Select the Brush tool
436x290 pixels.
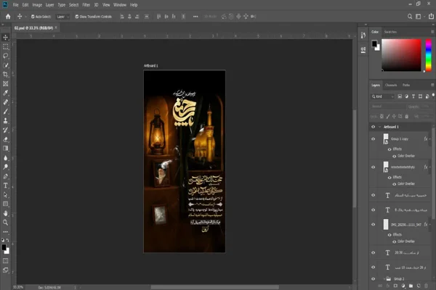(5, 111)
